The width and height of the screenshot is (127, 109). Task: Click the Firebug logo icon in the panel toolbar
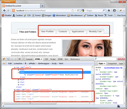click(4, 59)
